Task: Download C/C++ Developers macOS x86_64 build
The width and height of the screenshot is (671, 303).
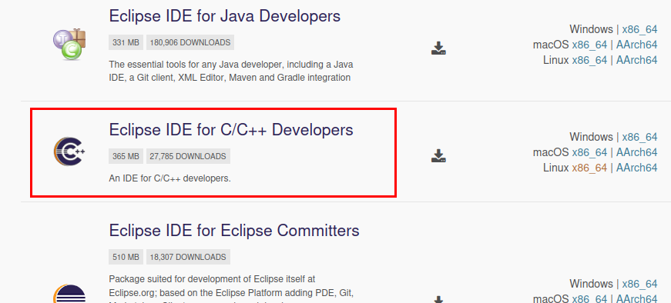Action: click(589, 152)
